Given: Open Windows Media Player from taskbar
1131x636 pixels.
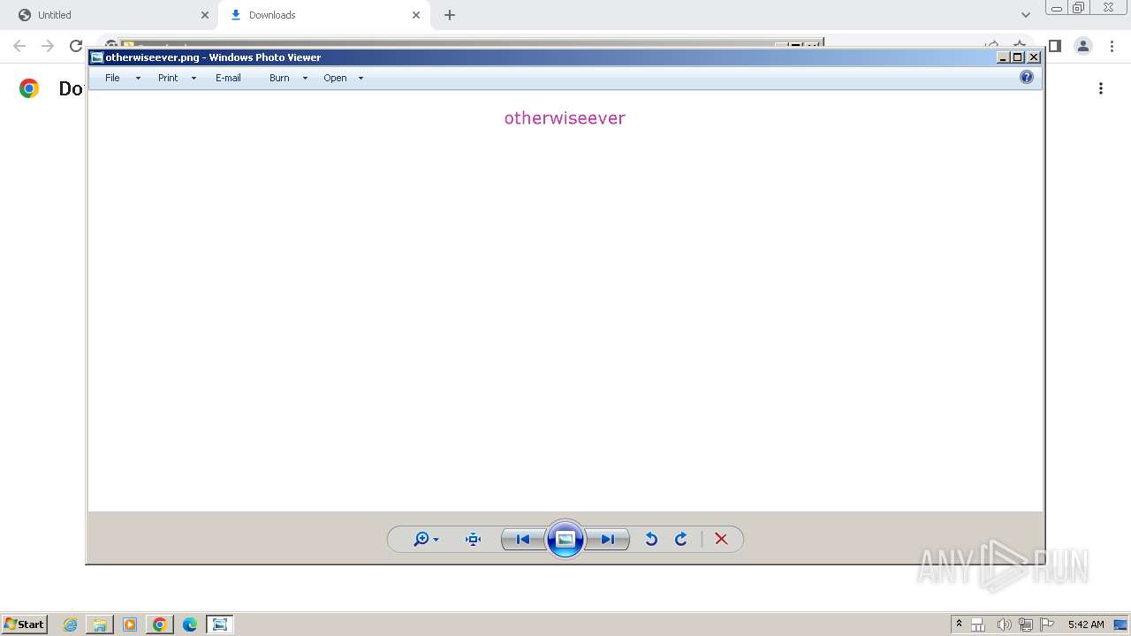Looking at the screenshot, I should click(x=130, y=625).
